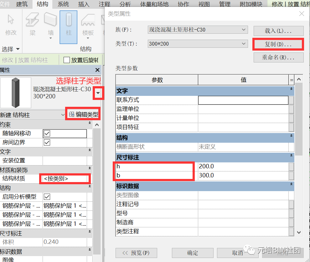Expand the column type selector arrow
The height and width of the screenshot is (262, 310).
(x=99, y=93)
